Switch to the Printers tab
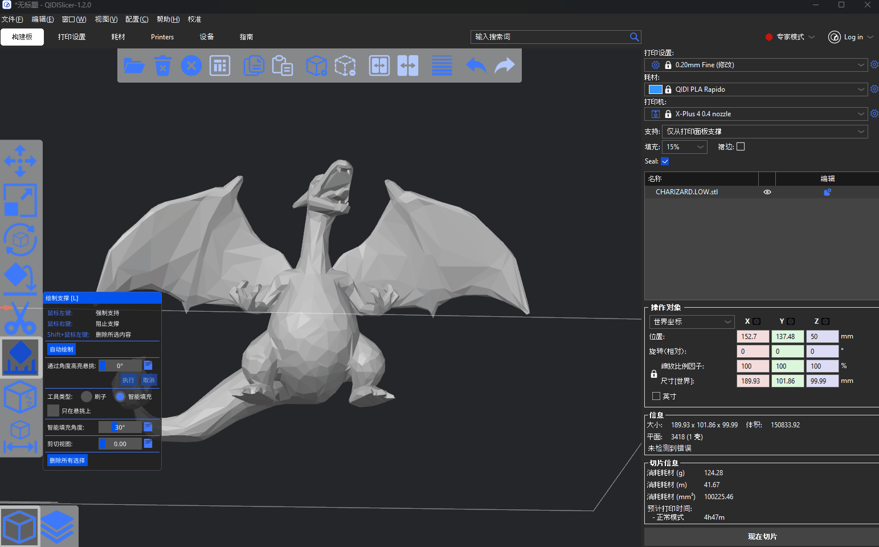Image resolution: width=879 pixels, height=547 pixels. click(162, 37)
